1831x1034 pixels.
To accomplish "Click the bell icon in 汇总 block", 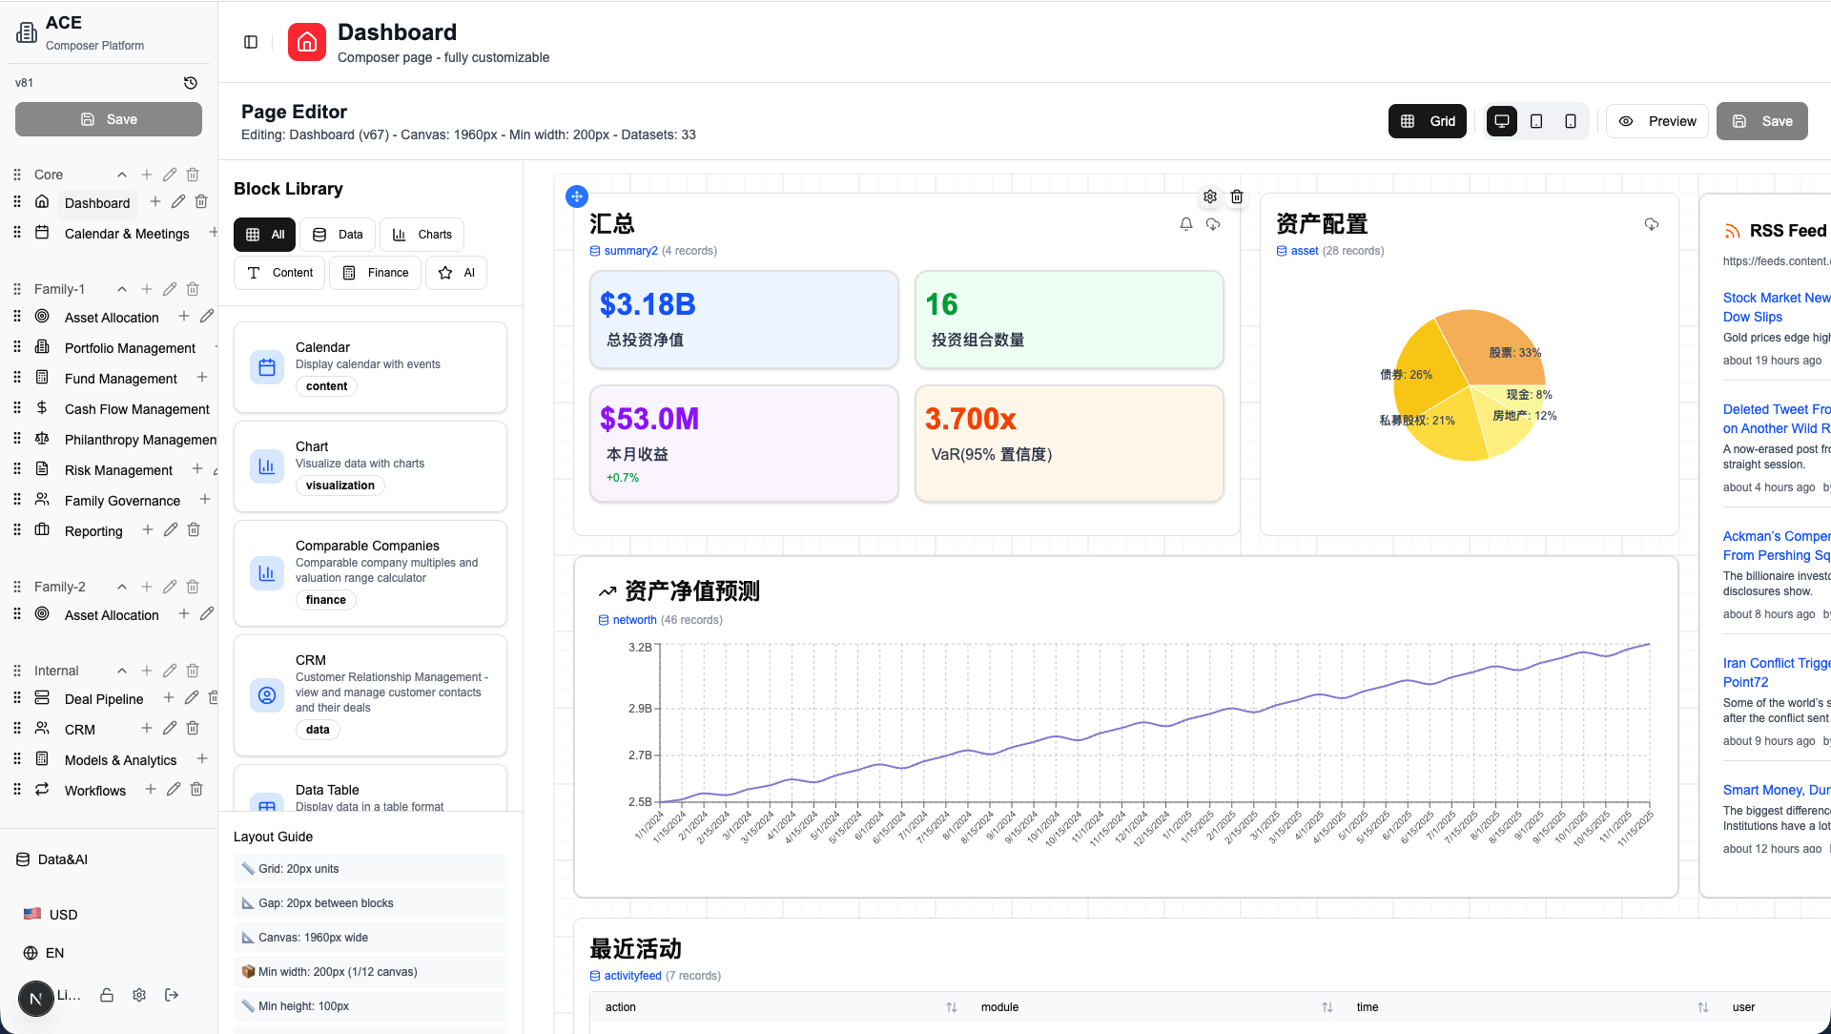I will point(1185,224).
